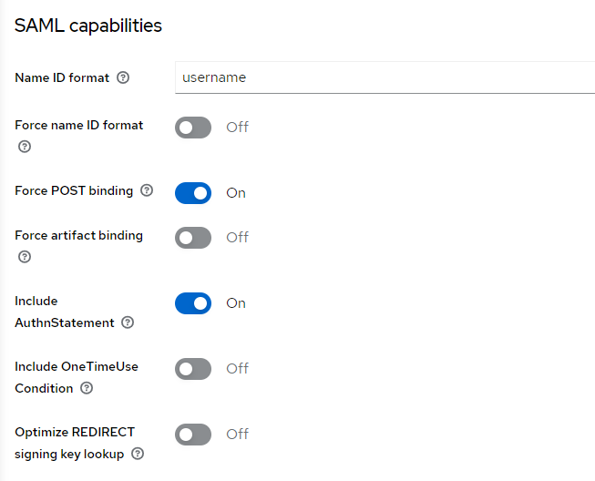The height and width of the screenshot is (481, 595).
Task: Enable Force name ID format switch
Action: coord(193,128)
